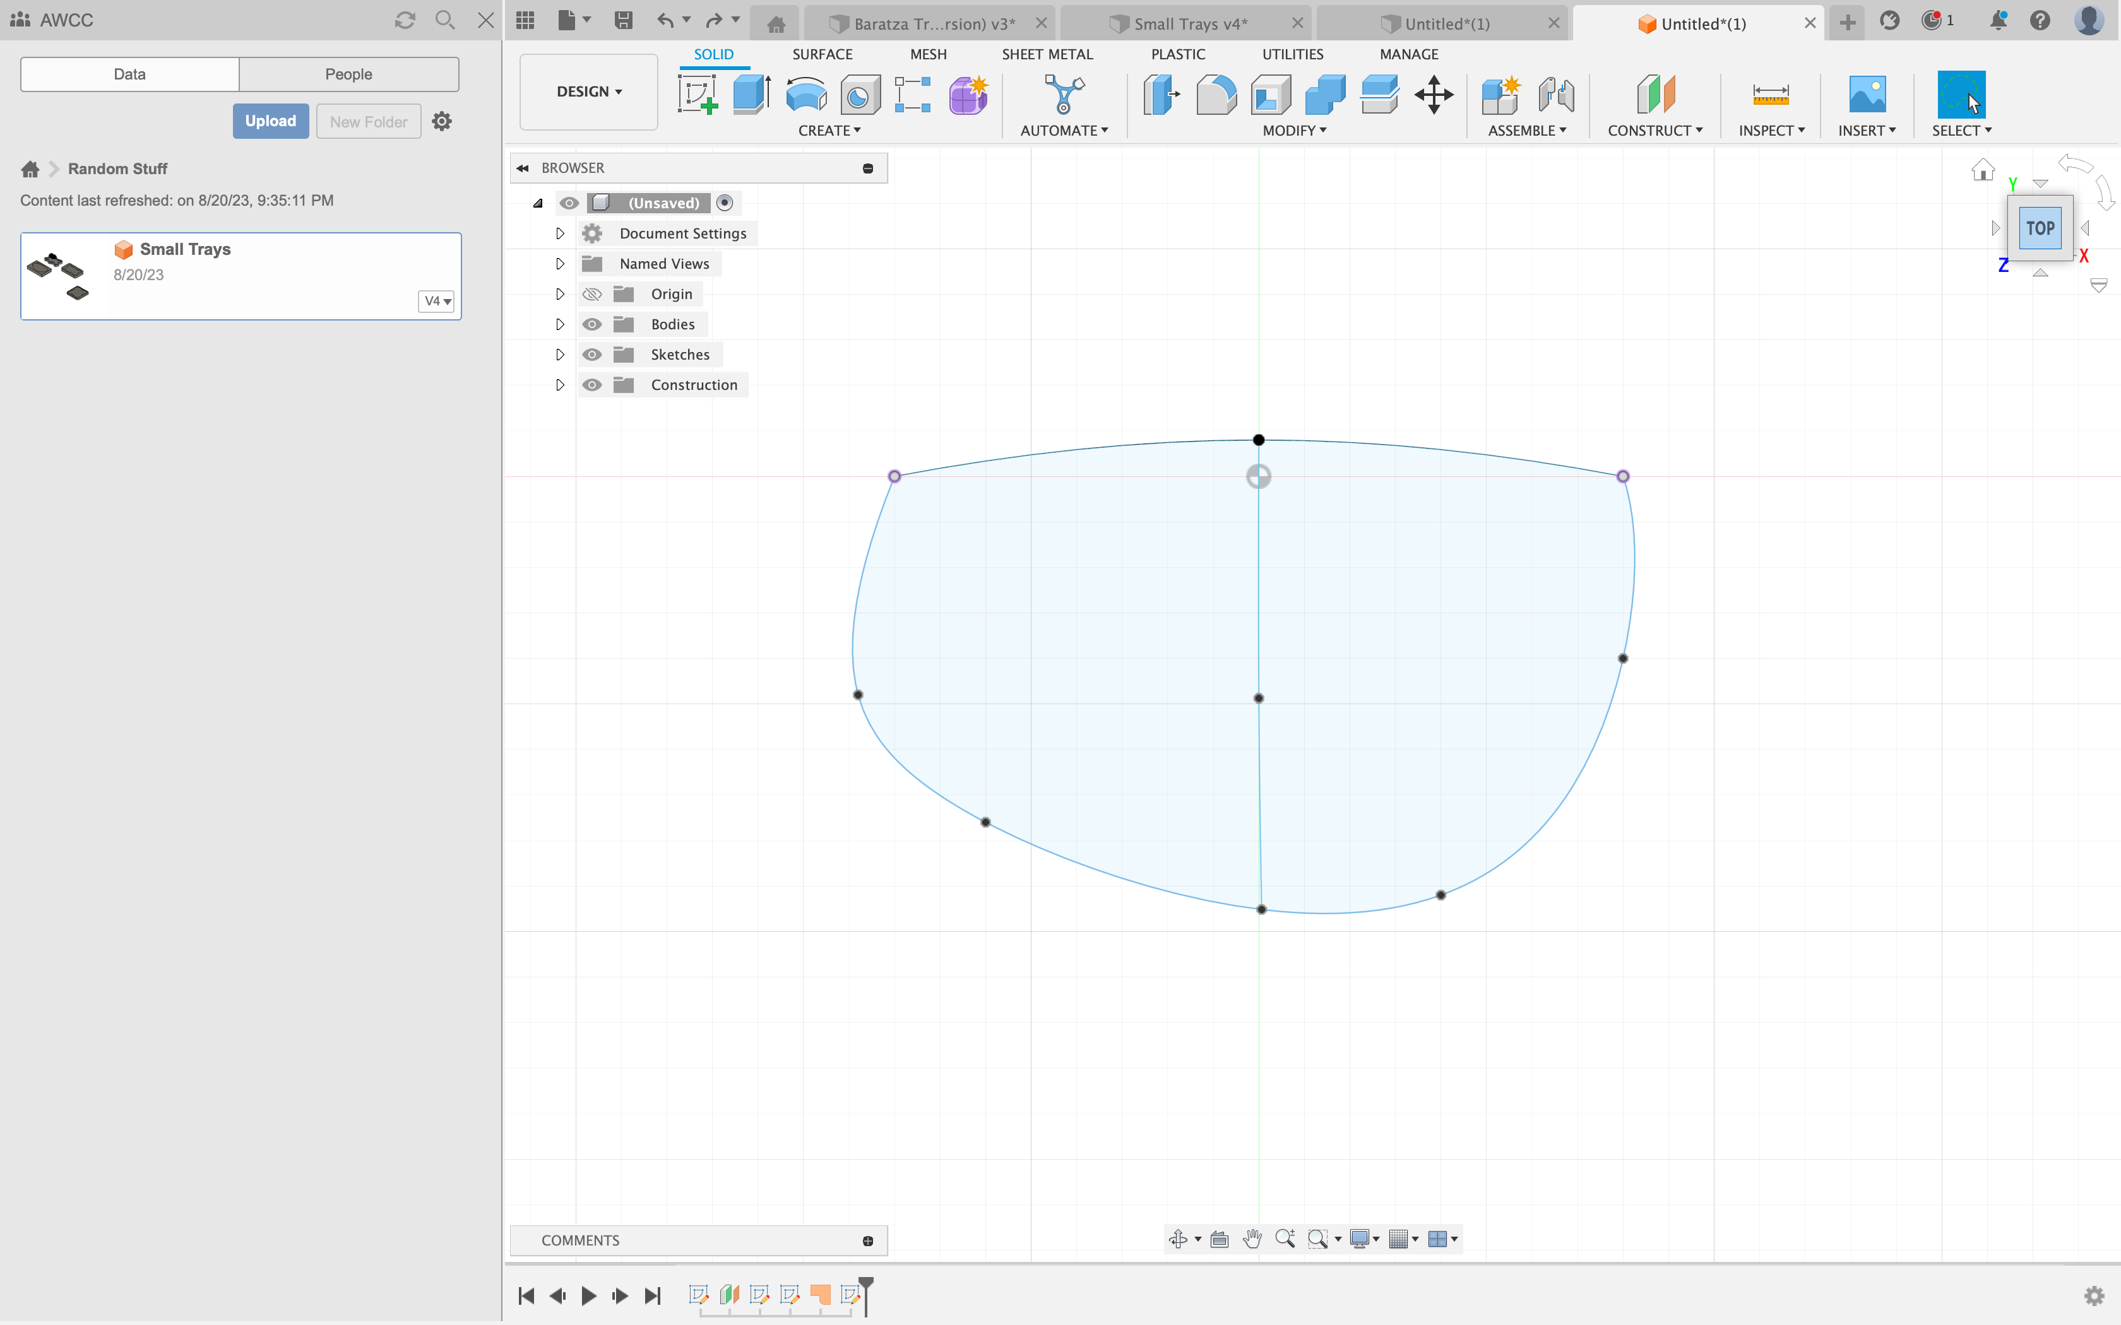
Task: Click the New Folder button
Action: click(368, 122)
